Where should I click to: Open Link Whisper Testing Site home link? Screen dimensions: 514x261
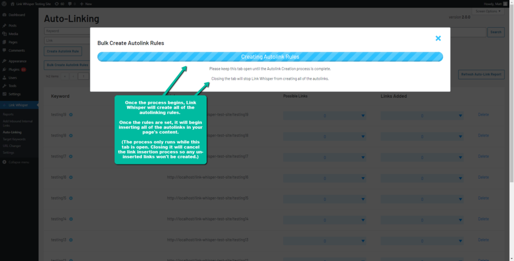coord(31,4)
